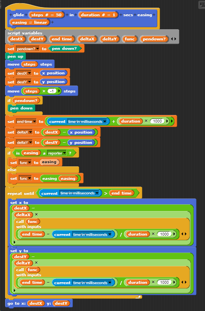This screenshot has width=205, height=311.
Task: Click the pen up block
Action: [15, 57]
